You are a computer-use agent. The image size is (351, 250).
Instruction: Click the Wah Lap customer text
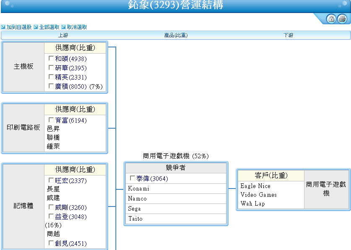coord(253,204)
